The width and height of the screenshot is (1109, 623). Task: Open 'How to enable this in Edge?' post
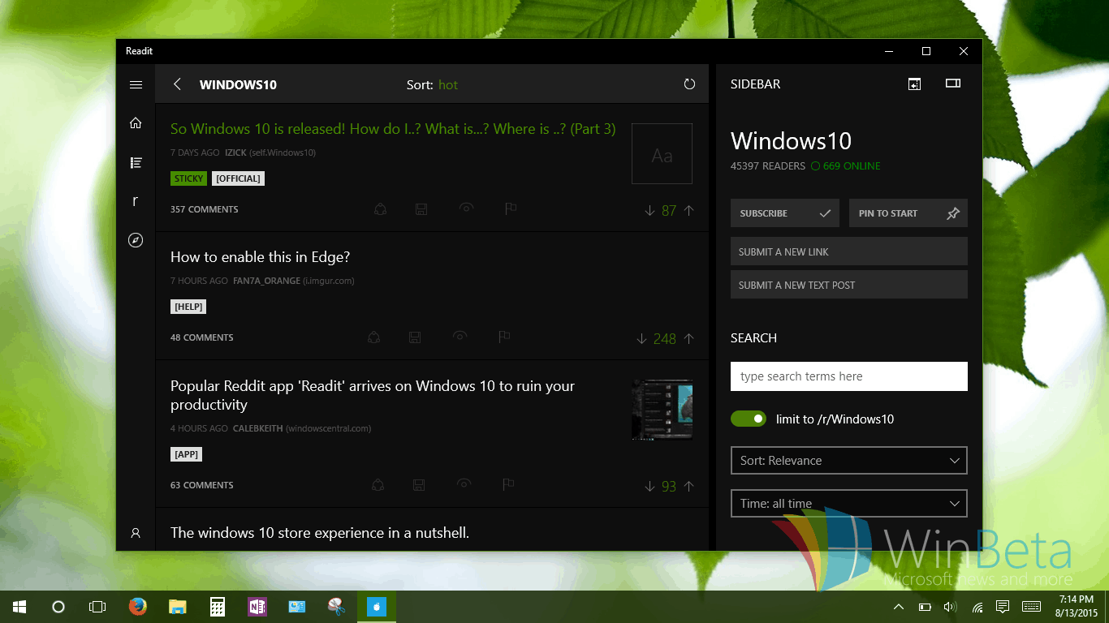pos(260,257)
